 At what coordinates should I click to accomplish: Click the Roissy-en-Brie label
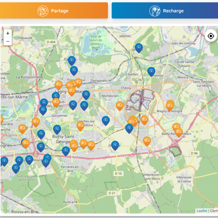pos(25,212)
